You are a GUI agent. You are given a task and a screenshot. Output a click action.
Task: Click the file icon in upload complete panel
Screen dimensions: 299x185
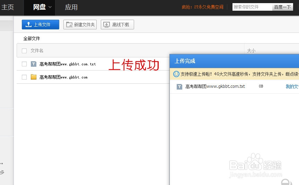[179, 87]
